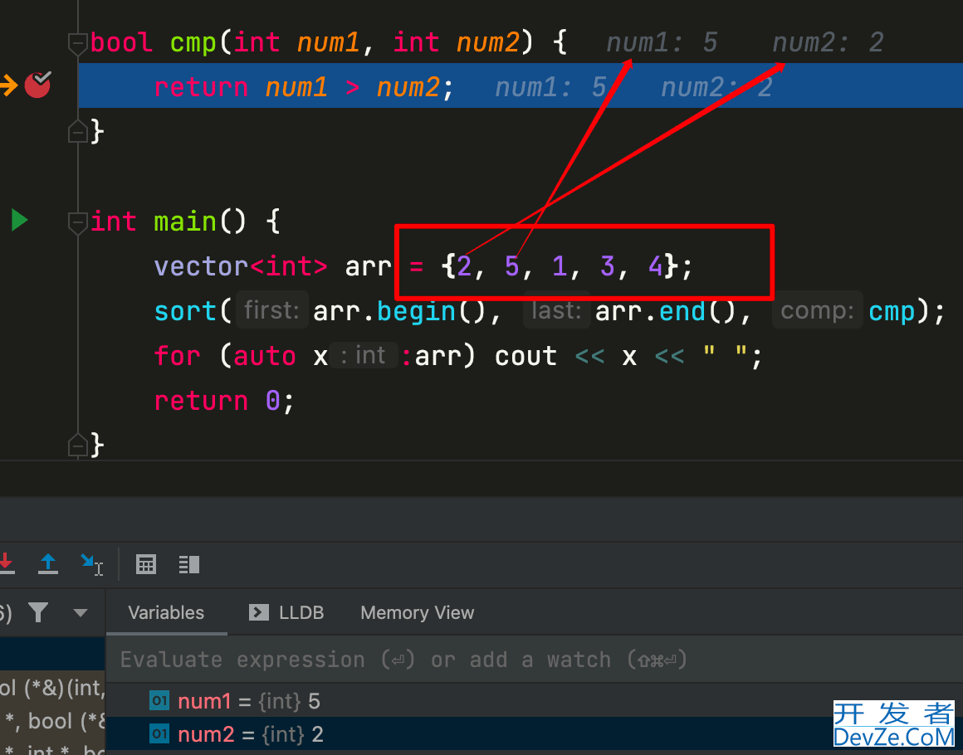Focus the Evaluate expression input field
This screenshot has height=755, width=963.
click(x=535, y=660)
